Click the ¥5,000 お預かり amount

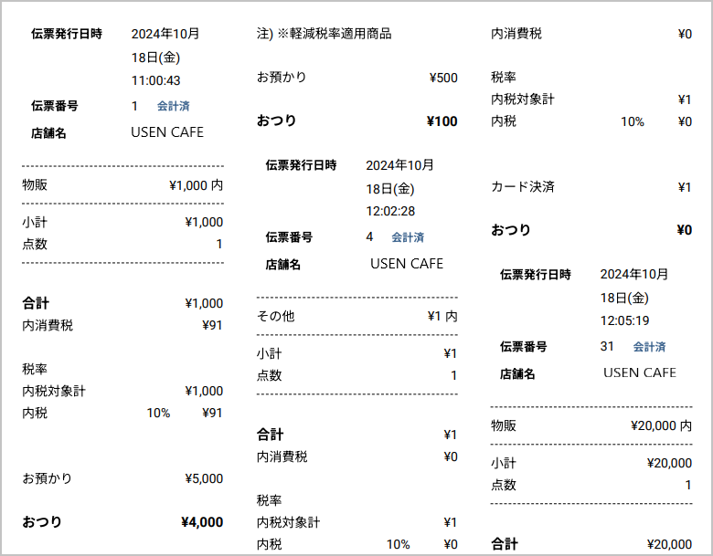[x=203, y=478]
